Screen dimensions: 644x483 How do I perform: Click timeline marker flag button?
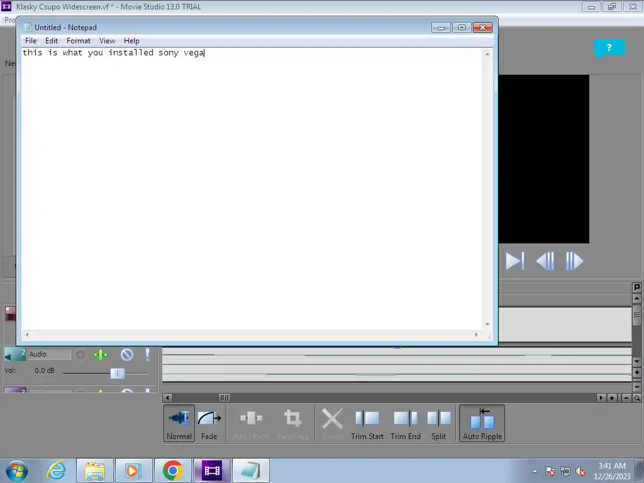click(x=637, y=287)
